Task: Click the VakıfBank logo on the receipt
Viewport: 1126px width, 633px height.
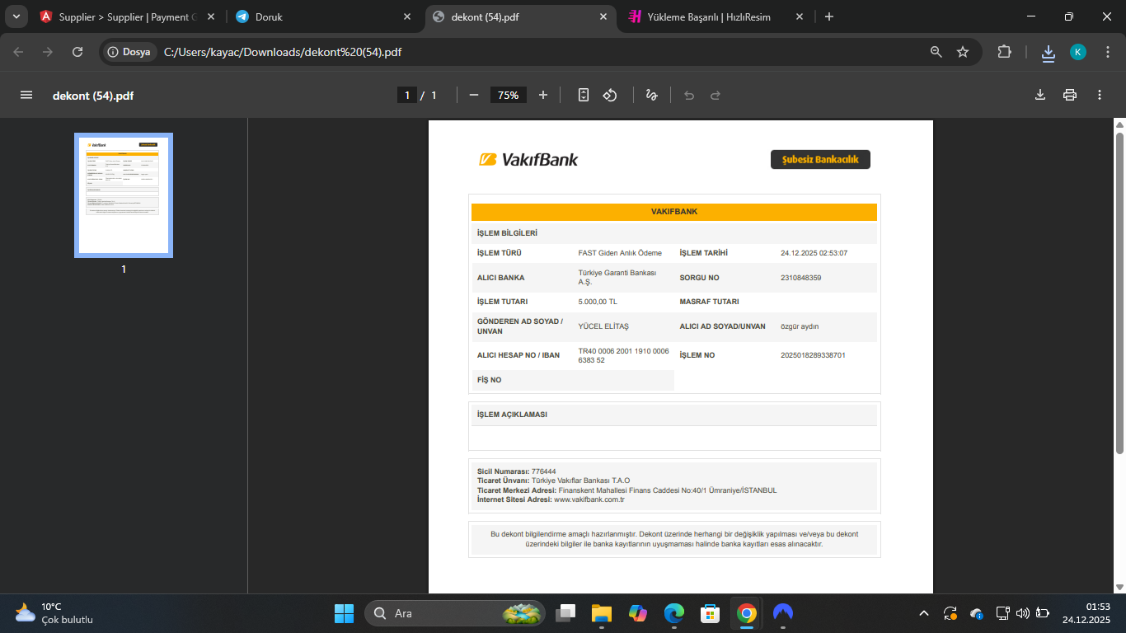Action: tap(528, 159)
